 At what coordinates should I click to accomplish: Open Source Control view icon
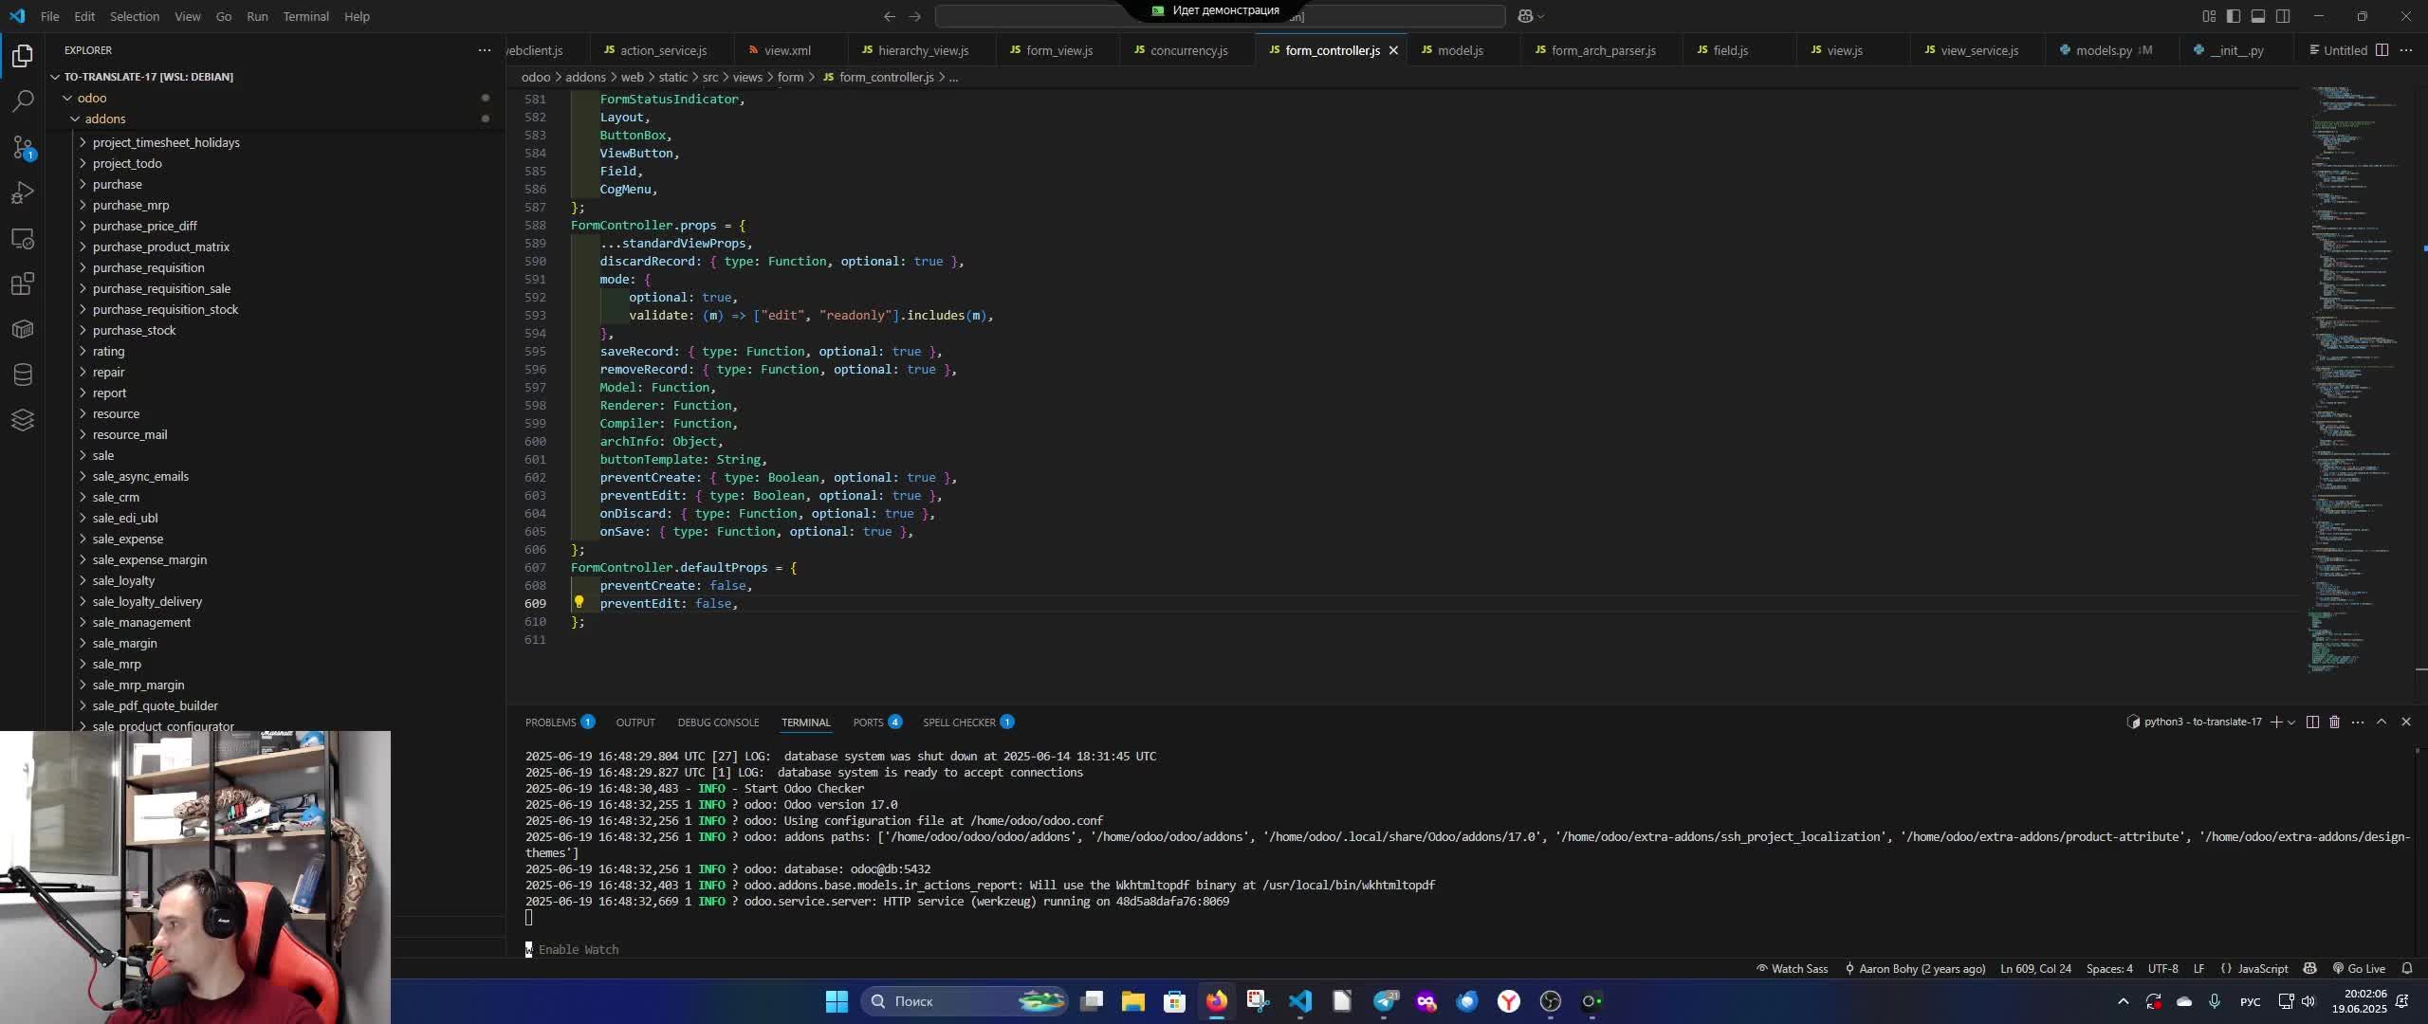(23, 147)
